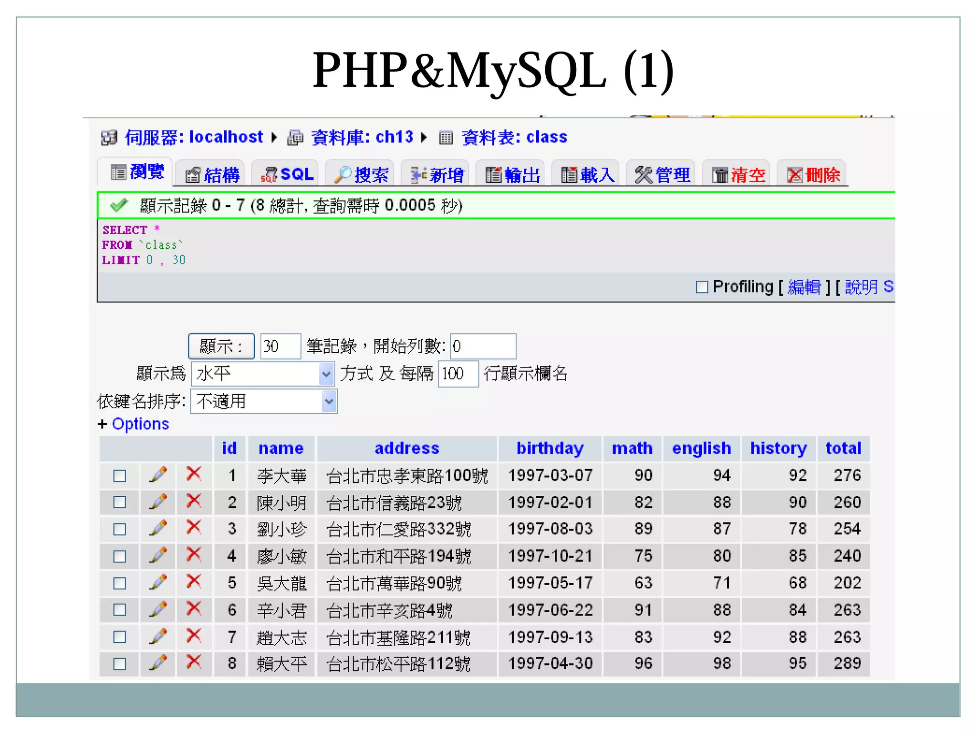977x733 pixels.
Task: Sort by the id column header
Action: click(229, 448)
